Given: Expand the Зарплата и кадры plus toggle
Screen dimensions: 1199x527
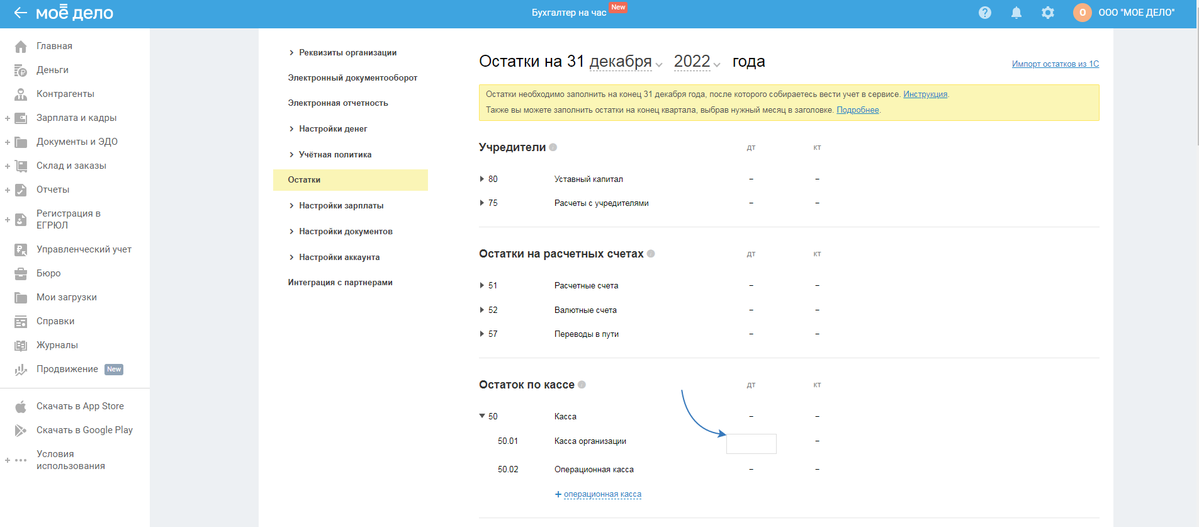Looking at the screenshot, I should click(8, 118).
